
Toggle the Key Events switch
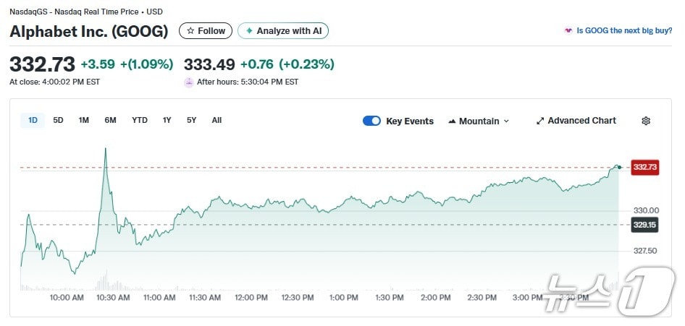tap(371, 121)
